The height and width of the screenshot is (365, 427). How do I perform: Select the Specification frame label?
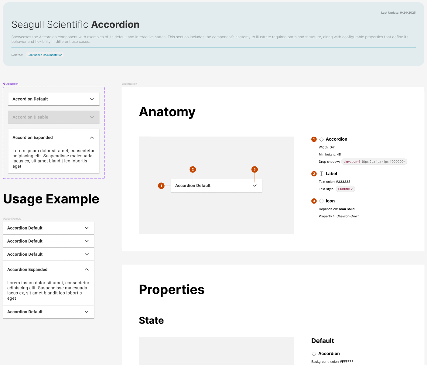coord(129,84)
